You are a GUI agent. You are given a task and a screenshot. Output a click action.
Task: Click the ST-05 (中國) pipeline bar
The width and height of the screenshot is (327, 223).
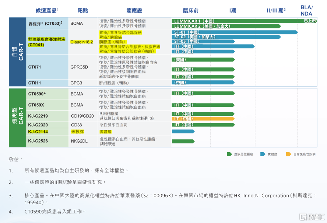click(x=203, y=41)
